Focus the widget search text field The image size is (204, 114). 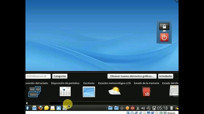pyautogui.click(x=38, y=76)
